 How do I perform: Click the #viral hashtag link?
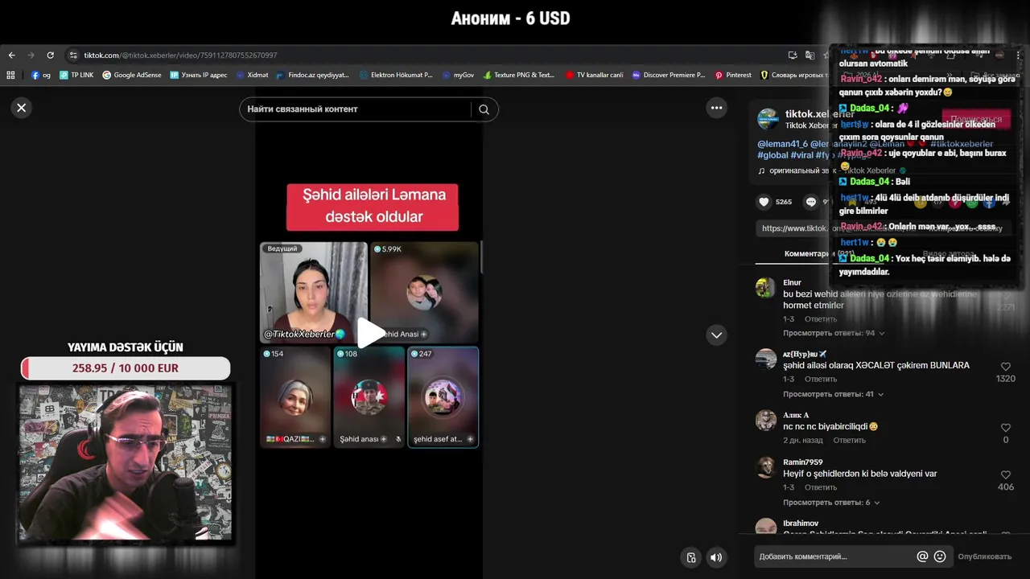[x=802, y=155]
